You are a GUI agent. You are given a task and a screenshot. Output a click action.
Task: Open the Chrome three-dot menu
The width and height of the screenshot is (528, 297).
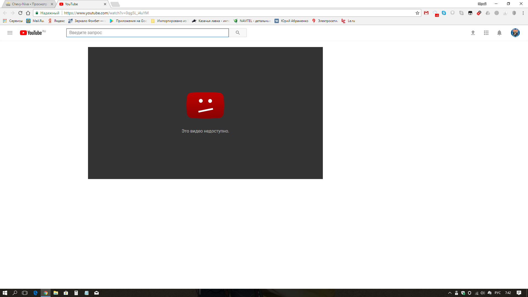pyautogui.click(x=523, y=13)
